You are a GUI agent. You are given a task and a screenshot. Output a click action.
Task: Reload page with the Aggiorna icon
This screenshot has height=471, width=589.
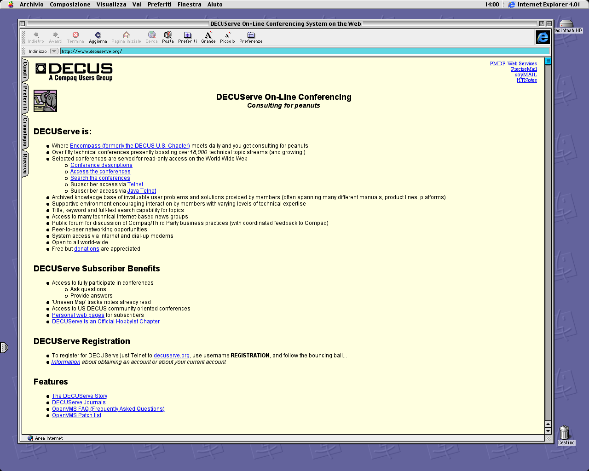[x=98, y=35]
